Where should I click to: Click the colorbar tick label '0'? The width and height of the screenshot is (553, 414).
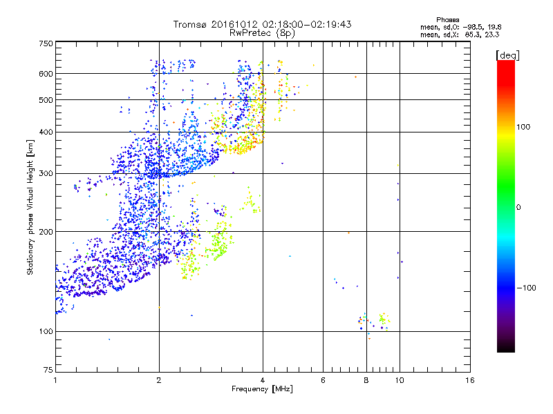518,208
